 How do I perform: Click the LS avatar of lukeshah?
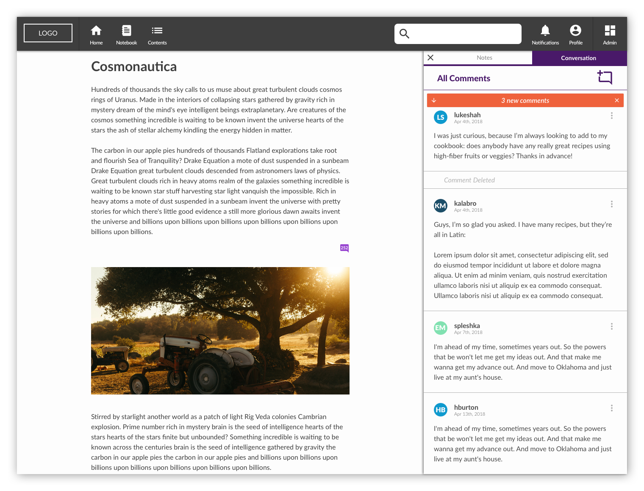pos(441,117)
